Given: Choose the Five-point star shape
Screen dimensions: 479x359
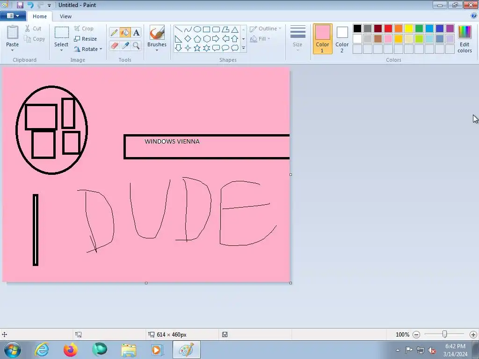Looking at the screenshot, I should tap(197, 48).
